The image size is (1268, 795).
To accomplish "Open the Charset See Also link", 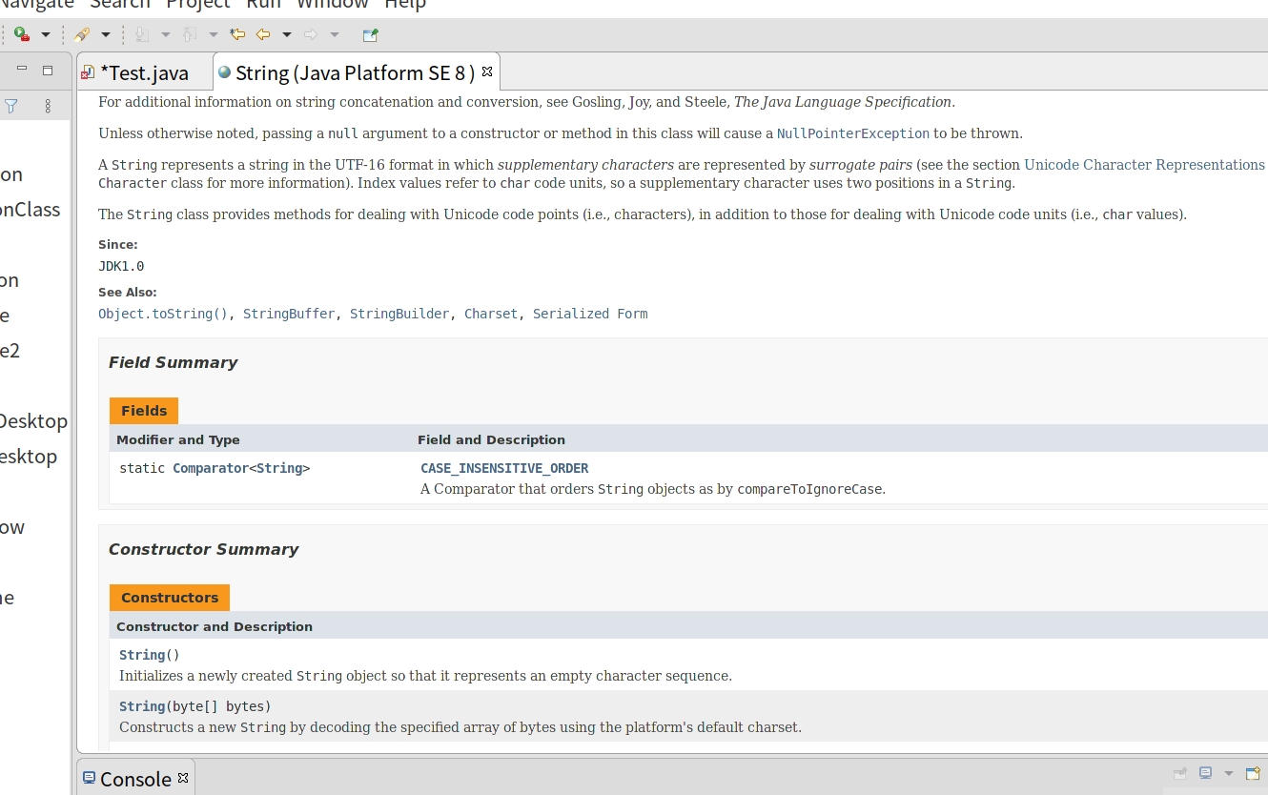I will click(491, 314).
